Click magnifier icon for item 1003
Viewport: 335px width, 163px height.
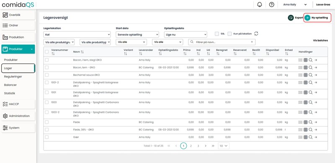coord(310,102)
